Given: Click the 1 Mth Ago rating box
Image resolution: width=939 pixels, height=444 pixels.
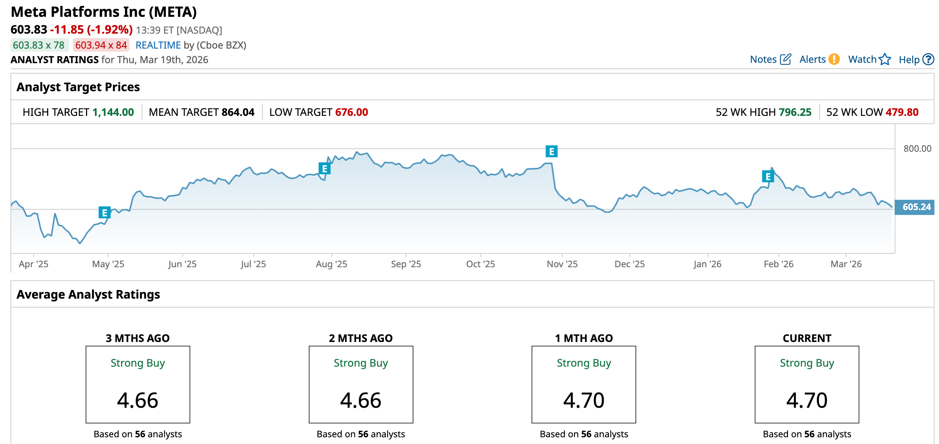Looking at the screenshot, I should (x=584, y=384).
